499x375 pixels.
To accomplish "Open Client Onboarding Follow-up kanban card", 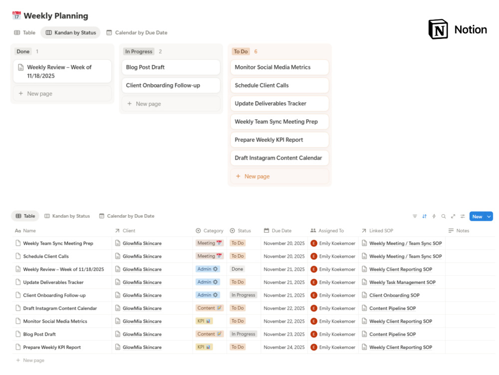I will tap(171, 85).
